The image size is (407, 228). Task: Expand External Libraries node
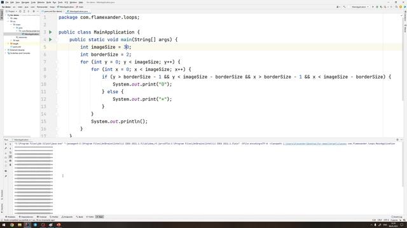6,50
